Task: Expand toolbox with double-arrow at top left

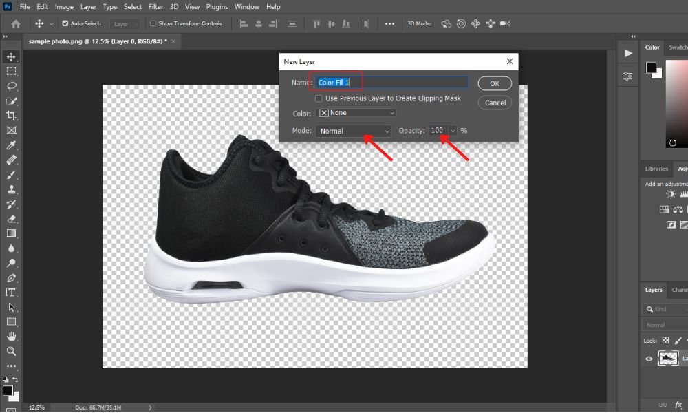Action: (5, 36)
